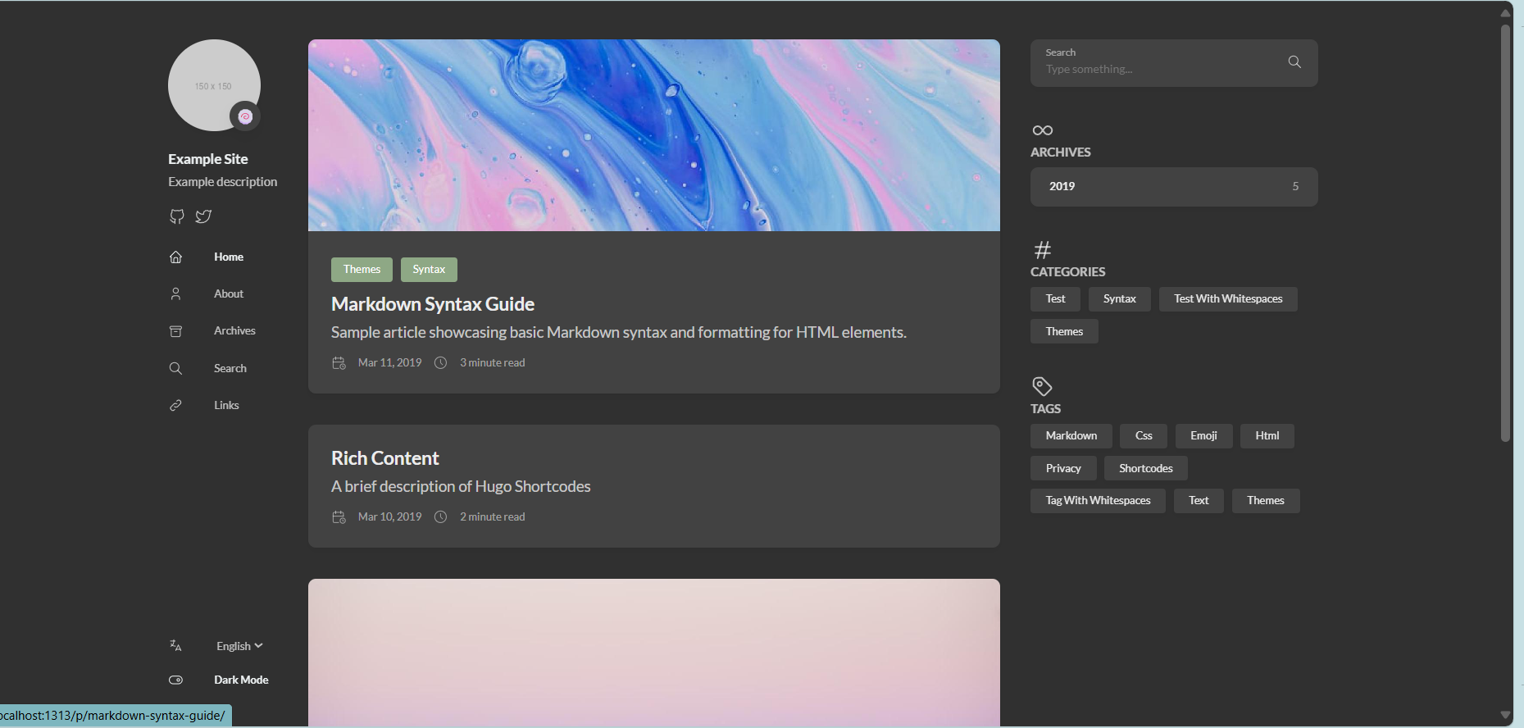Select the green Themes category badge
The width and height of the screenshot is (1524, 728).
tap(362, 270)
